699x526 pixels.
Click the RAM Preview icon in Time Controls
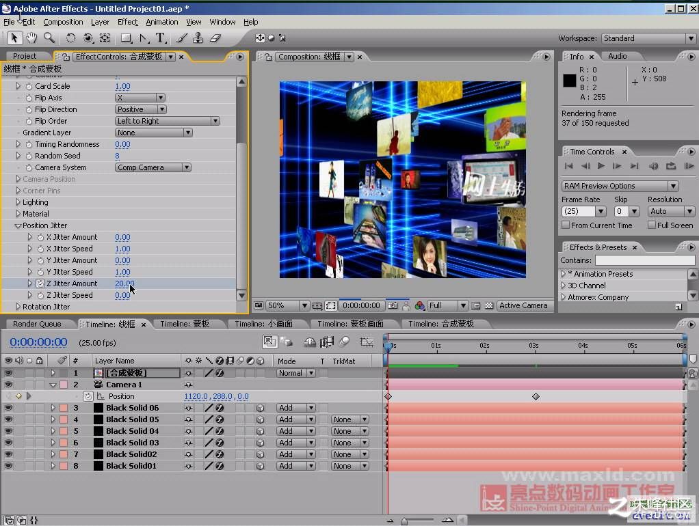[x=688, y=166]
